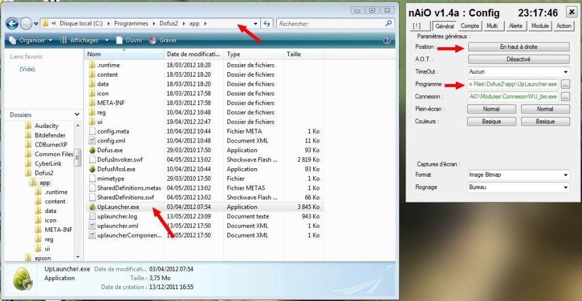
Task: Browse for Connexion path with ... button
Action: pyautogui.click(x=565, y=97)
